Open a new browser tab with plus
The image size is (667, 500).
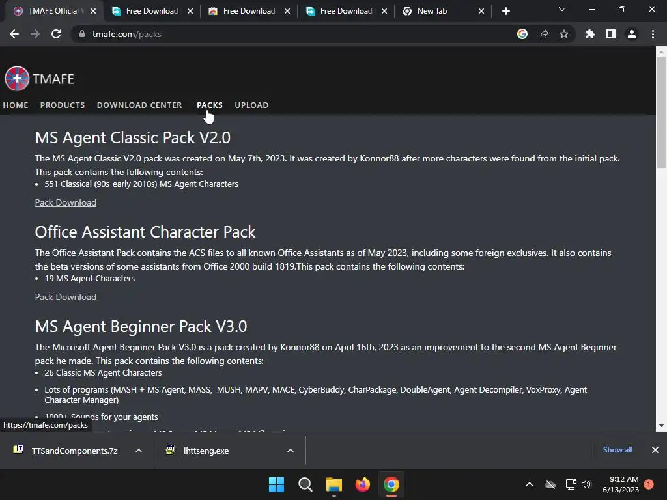tap(505, 11)
